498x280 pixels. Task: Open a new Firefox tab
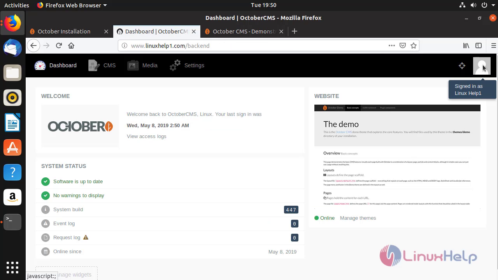tap(295, 31)
